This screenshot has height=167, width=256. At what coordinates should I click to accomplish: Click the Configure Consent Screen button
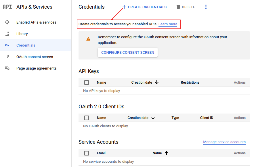128,52
